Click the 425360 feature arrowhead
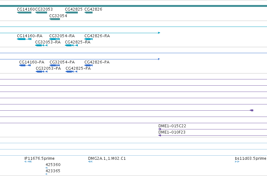 tap(46, 168)
